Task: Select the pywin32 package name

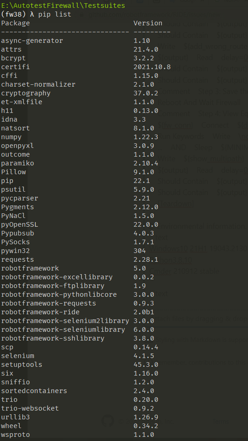Action: (16, 251)
